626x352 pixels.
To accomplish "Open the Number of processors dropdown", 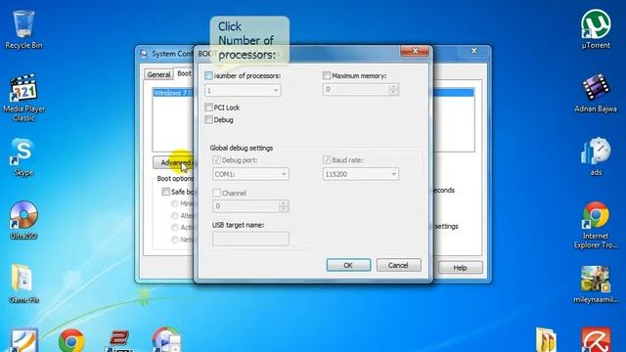I will (243, 90).
